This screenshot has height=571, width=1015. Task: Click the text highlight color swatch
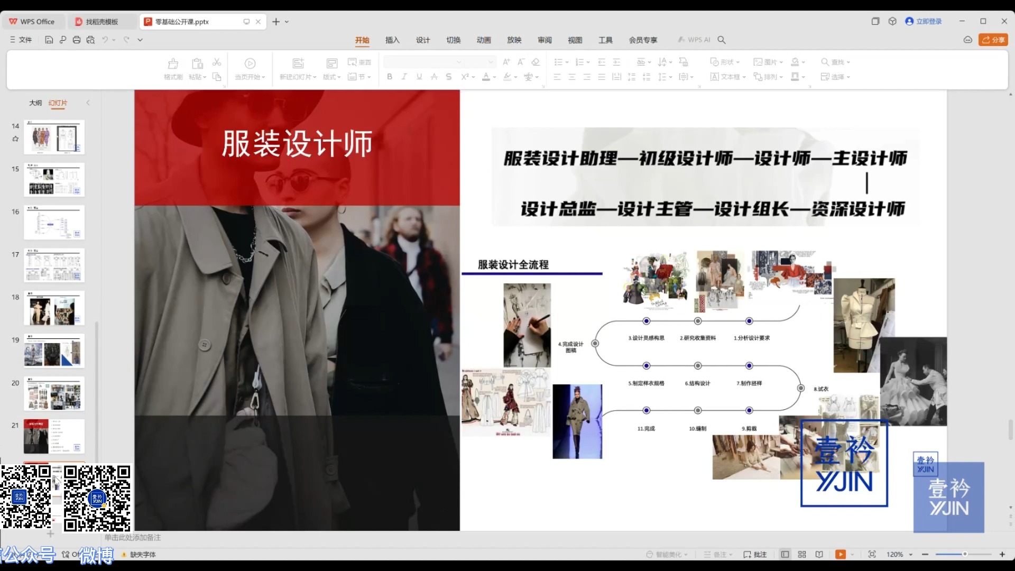(507, 77)
